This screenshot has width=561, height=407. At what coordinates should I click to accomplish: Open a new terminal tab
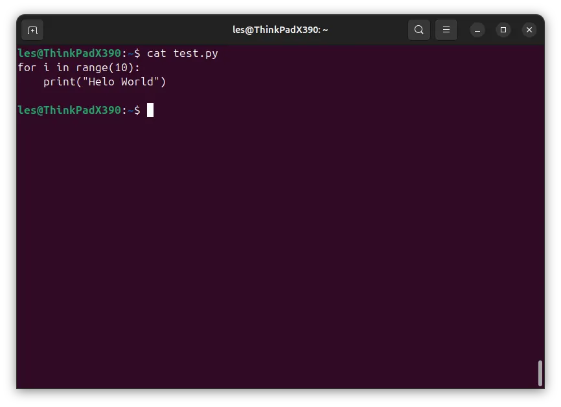click(x=32, y=30)
